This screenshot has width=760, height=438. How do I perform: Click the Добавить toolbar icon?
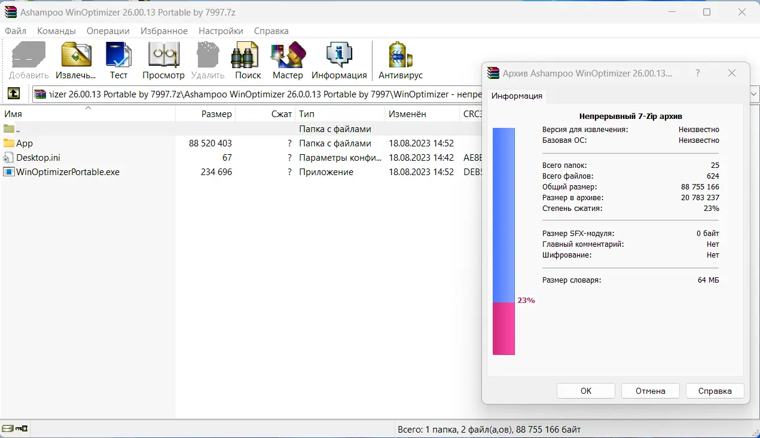(x=29, y=56)
